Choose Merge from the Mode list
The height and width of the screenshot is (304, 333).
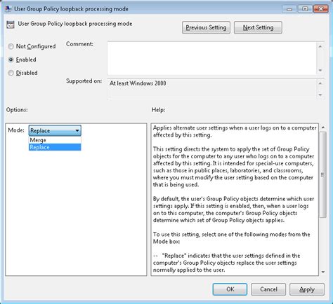(55, 140)
